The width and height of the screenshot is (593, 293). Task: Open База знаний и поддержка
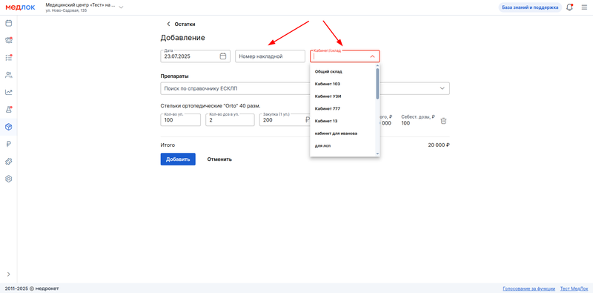[x=530, y=7]
